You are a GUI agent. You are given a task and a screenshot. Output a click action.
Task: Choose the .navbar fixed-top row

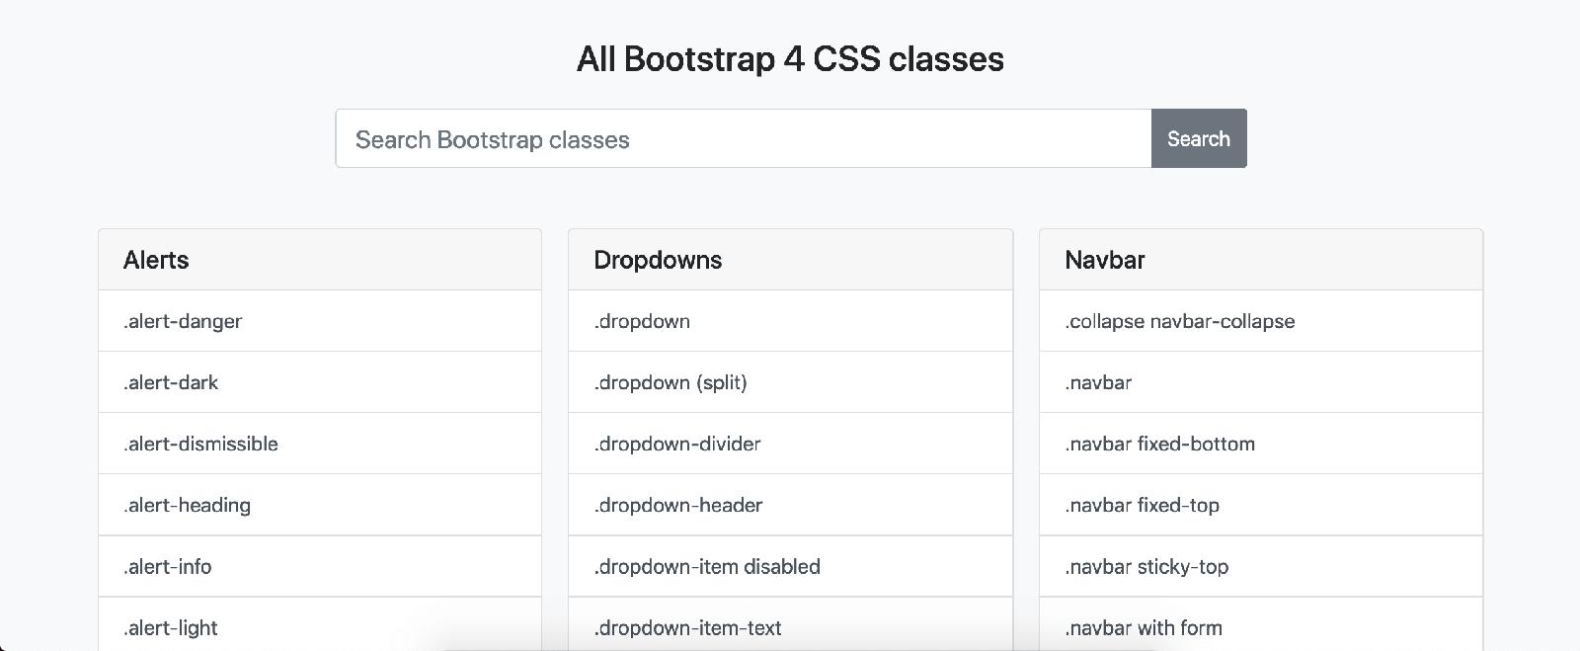point(1261,505)
